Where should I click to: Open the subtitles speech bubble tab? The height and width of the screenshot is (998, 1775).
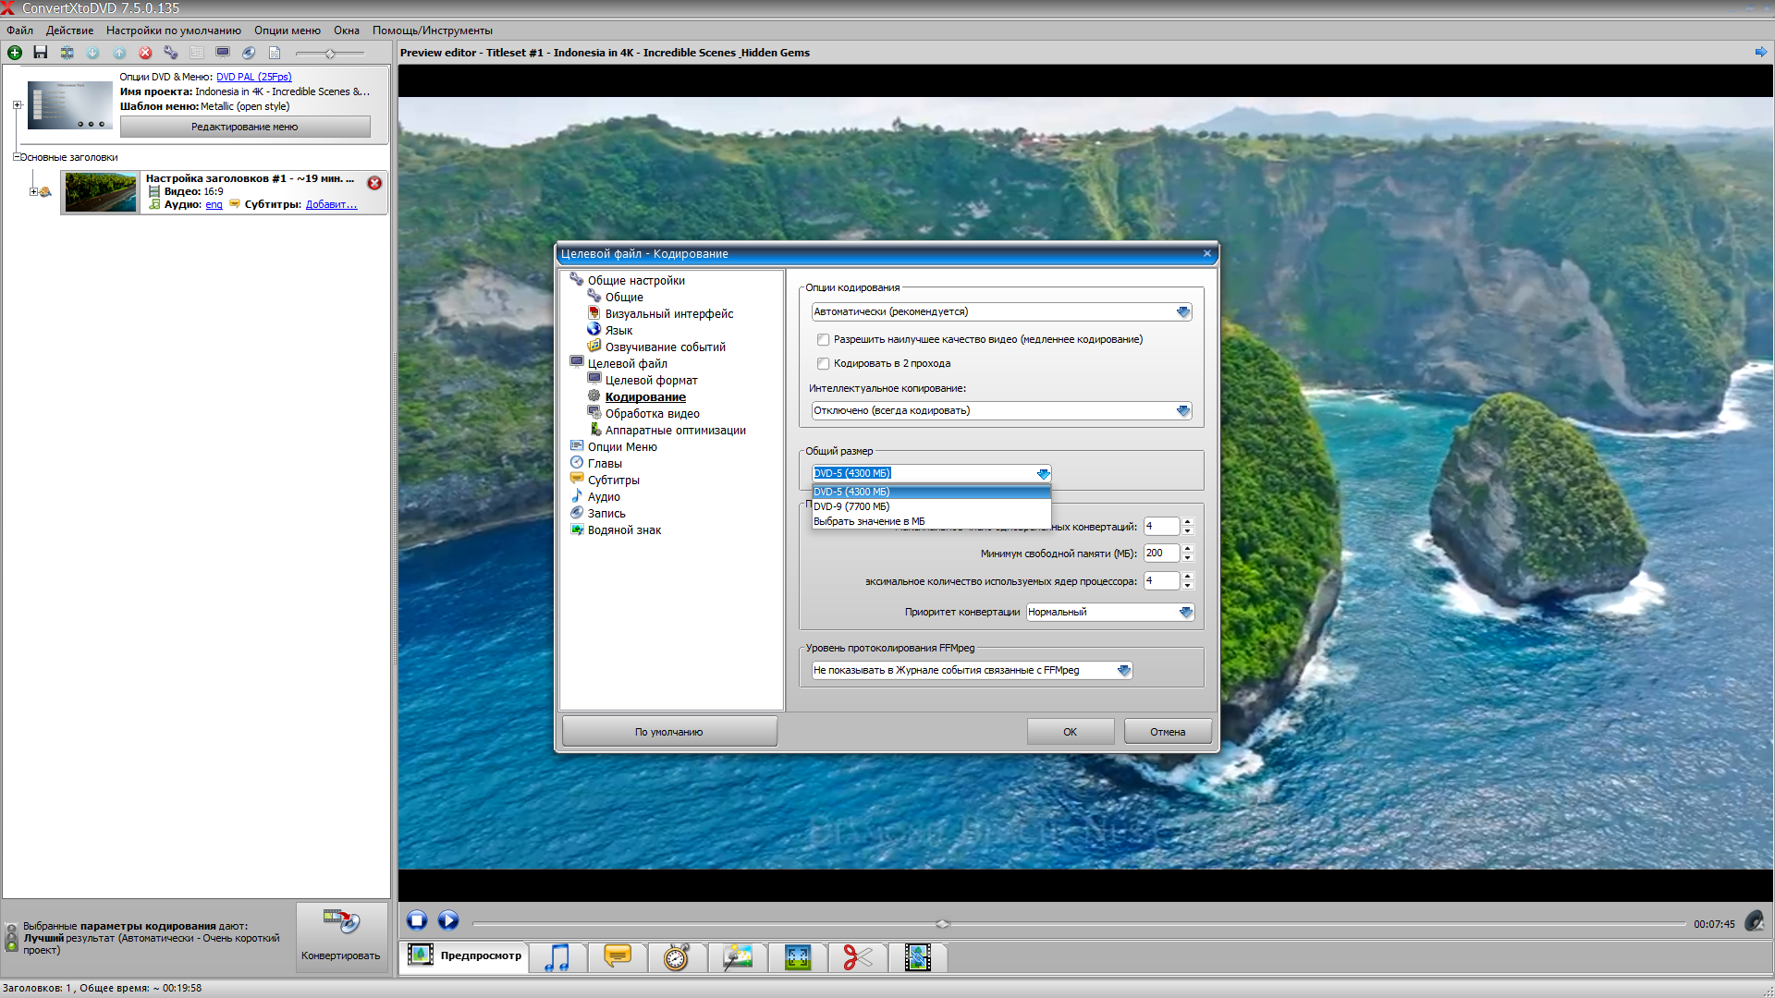coord(617,956)
